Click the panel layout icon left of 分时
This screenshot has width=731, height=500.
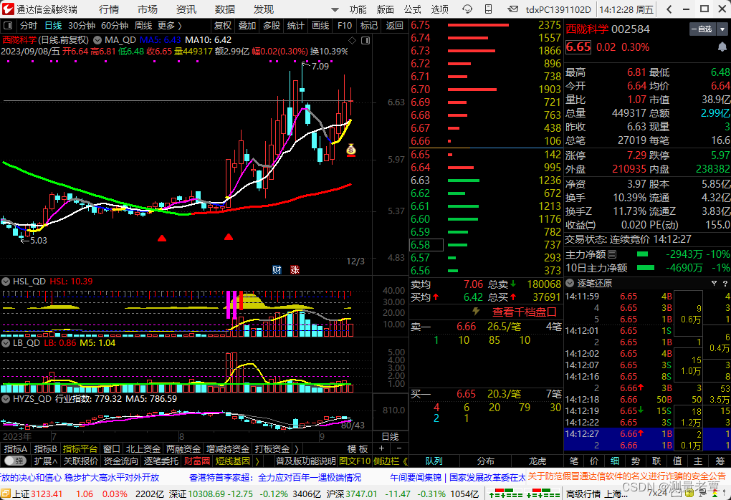9,26
